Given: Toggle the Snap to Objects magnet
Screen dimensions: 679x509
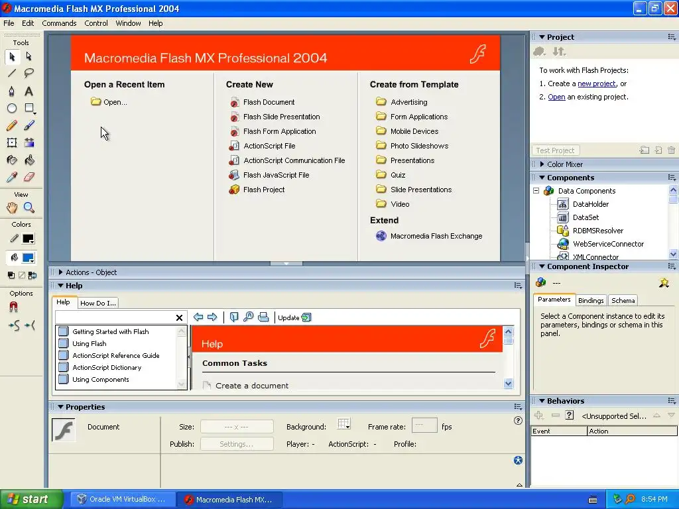Looking at the screenshot, I should (x=13, y=308).
